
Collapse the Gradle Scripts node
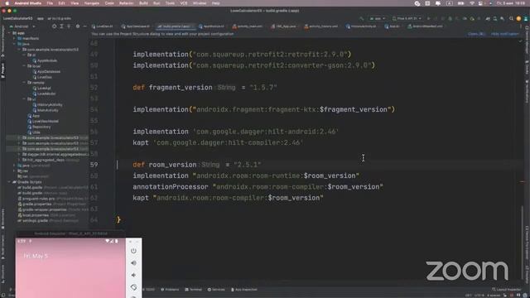[x=9, y=182]
